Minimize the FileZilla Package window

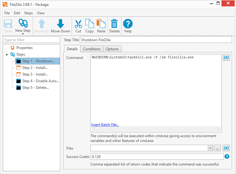[212, 4]
